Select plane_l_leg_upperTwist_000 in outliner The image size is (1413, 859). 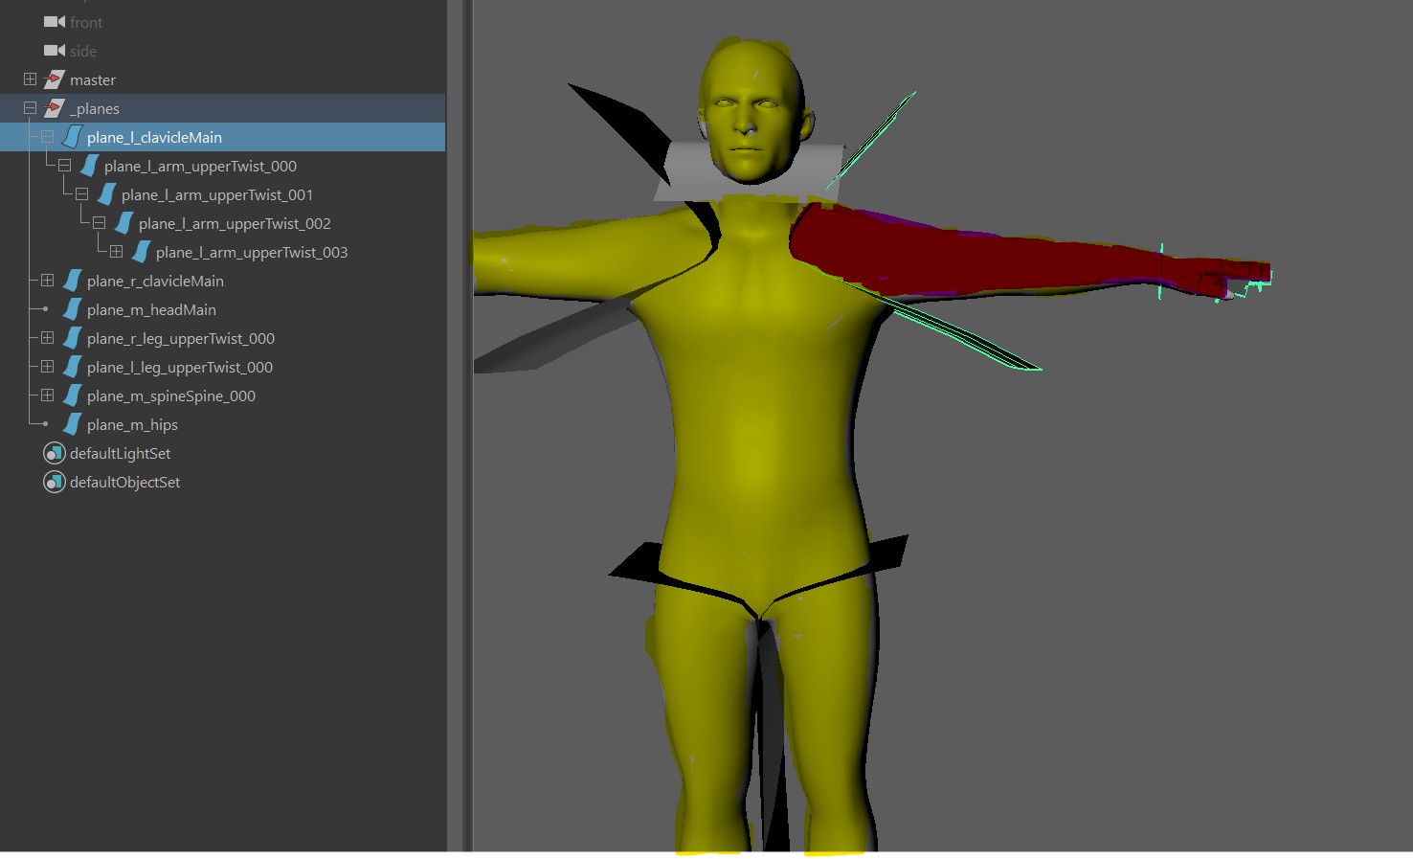179,368
